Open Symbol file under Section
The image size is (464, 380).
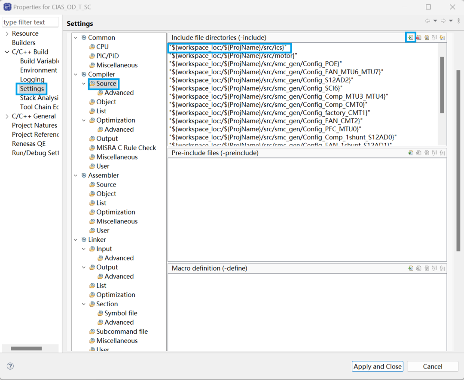click(x=121, y=313)
